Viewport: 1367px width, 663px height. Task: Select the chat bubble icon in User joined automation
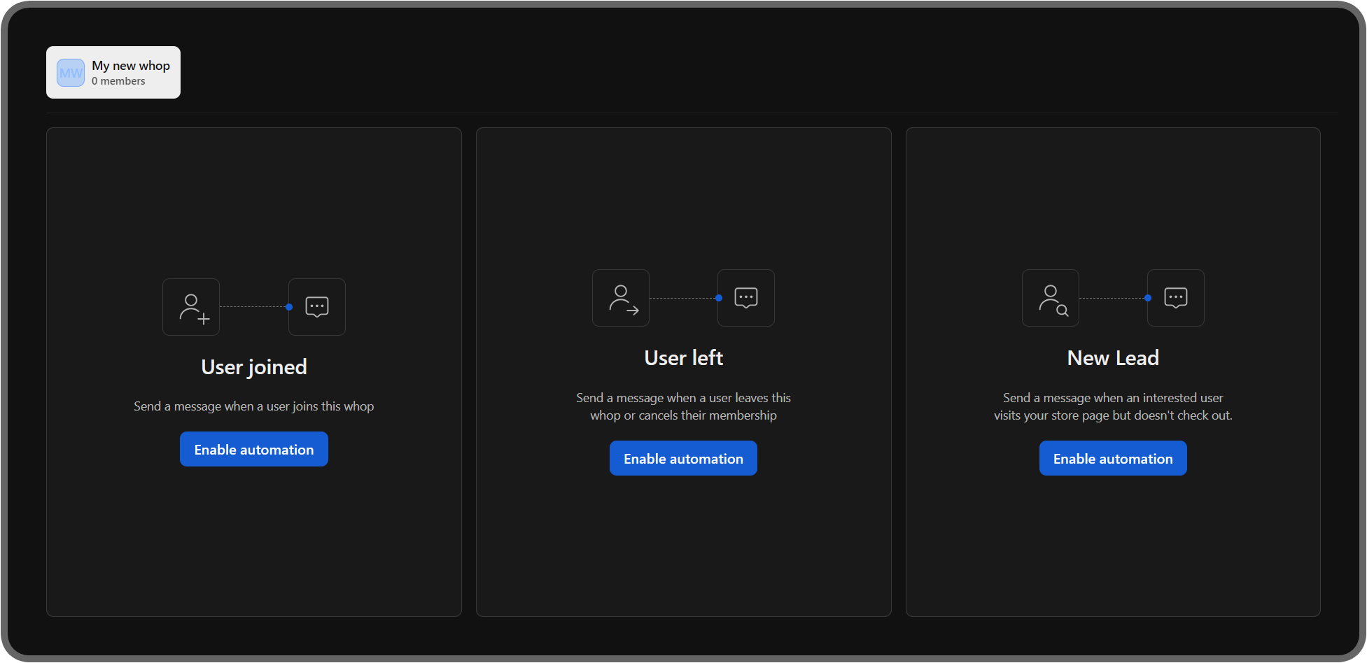[316, 306]
